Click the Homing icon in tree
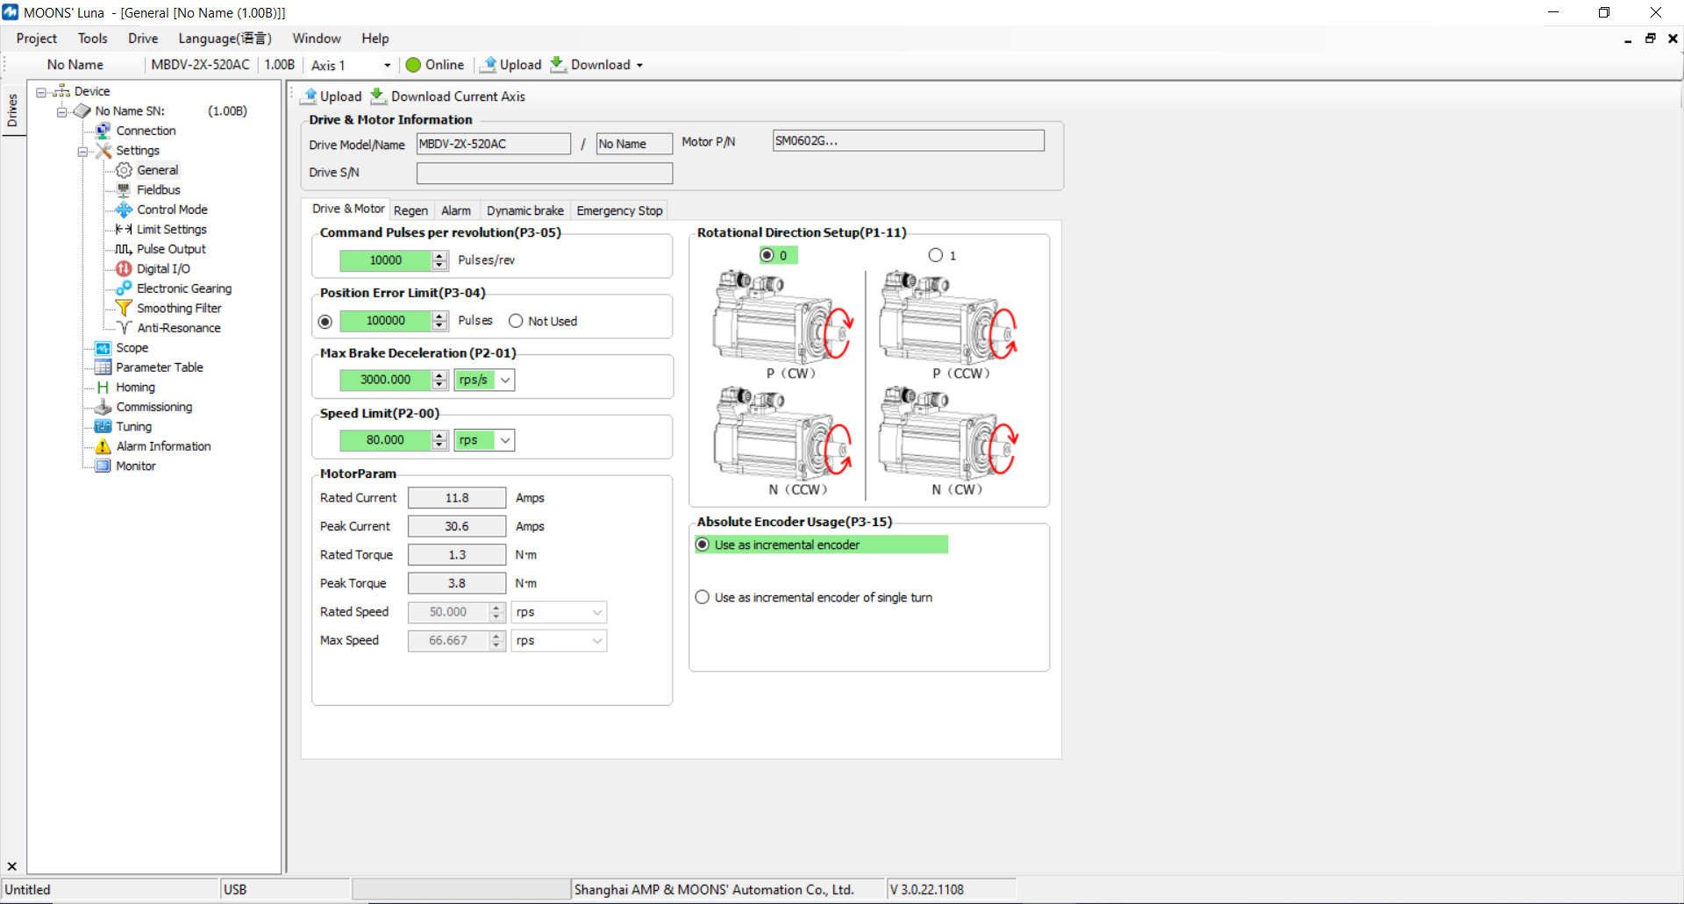 tap(103, 388)
